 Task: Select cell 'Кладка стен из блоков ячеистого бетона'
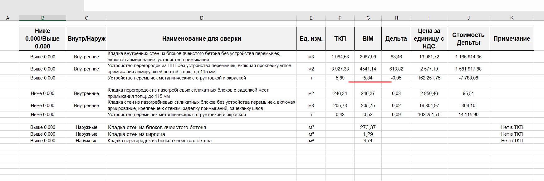pos(202,127)
